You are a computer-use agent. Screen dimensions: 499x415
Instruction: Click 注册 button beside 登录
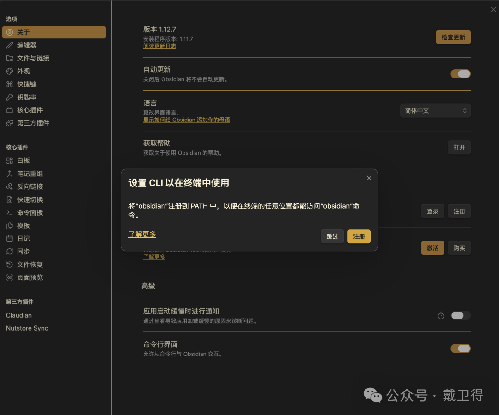[x=459, y=211]
